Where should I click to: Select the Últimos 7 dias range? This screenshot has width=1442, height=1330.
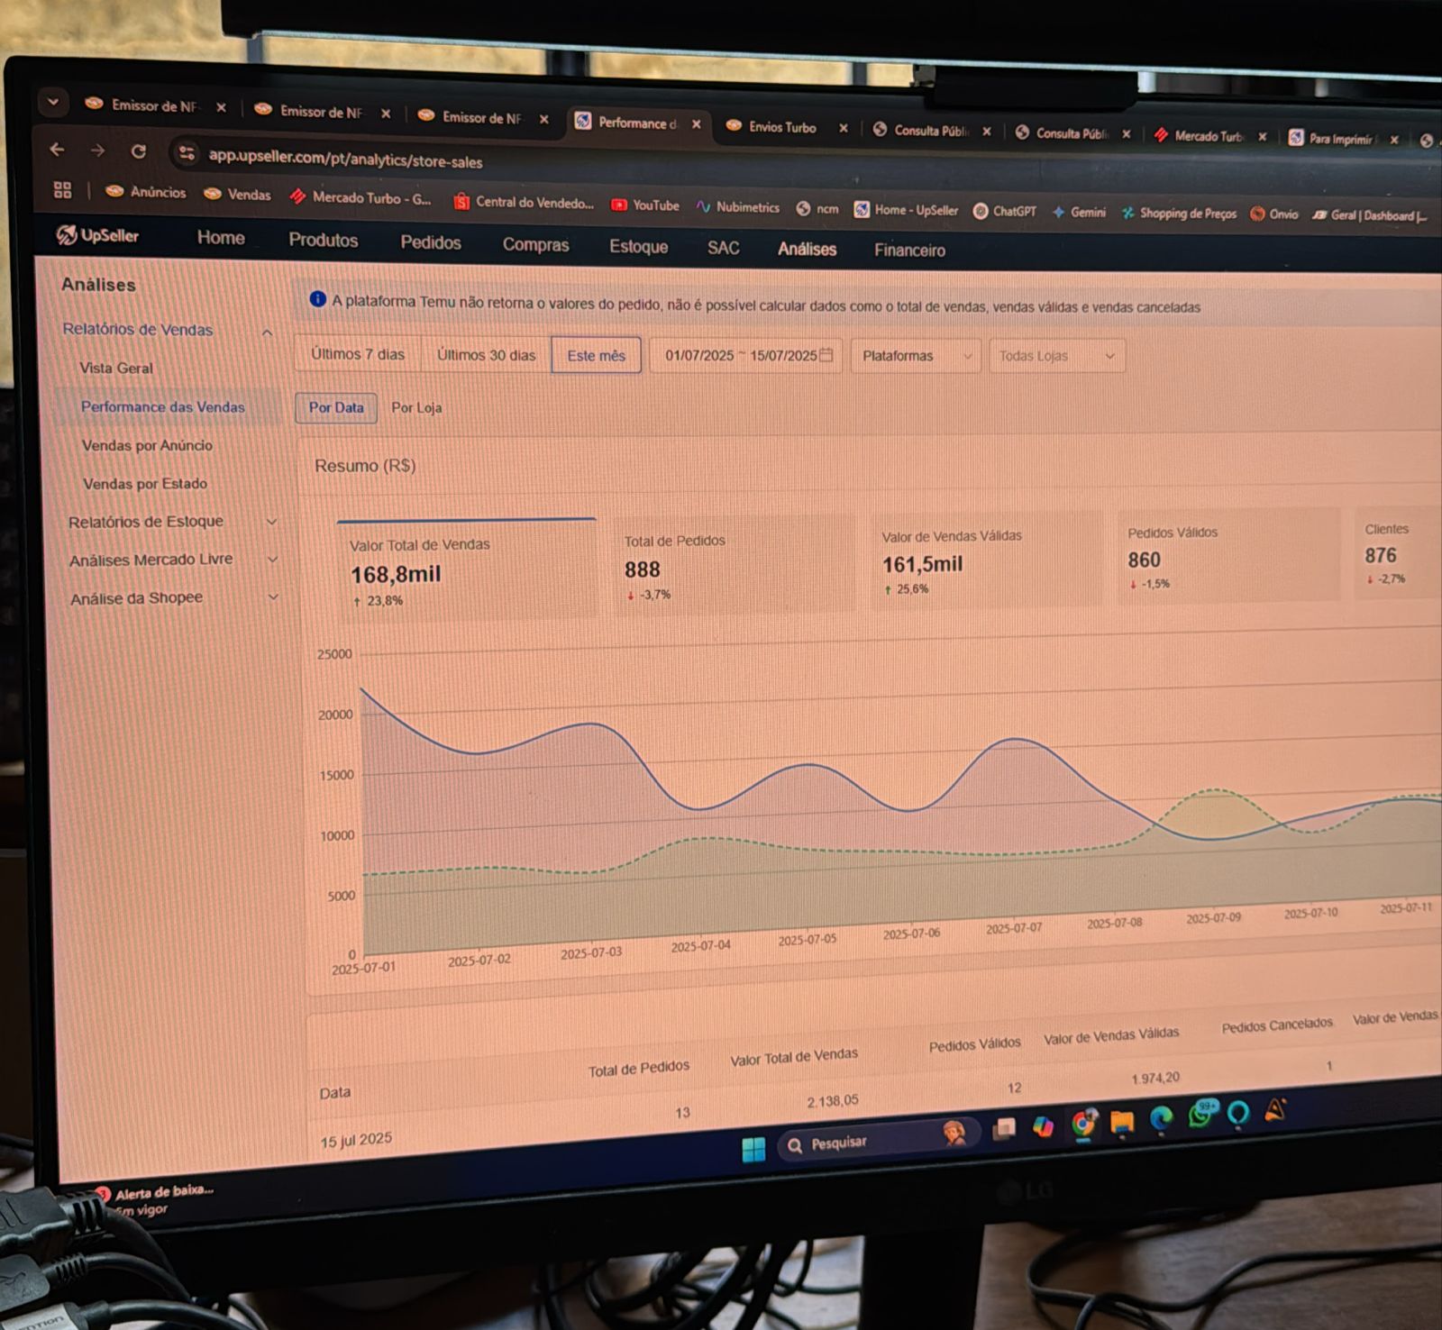coord(357,354)
